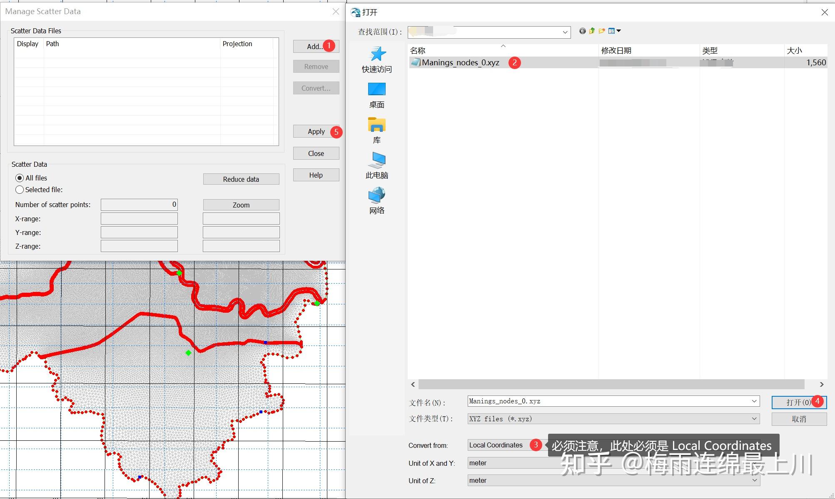Navigate to This PC (此电脑)

tap(377, 166)
